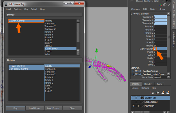Expand the L_Wrist_Control_pointCons node scroll arrow up
The width and height of the screenshot is (176, 113).
pos(169,74)
